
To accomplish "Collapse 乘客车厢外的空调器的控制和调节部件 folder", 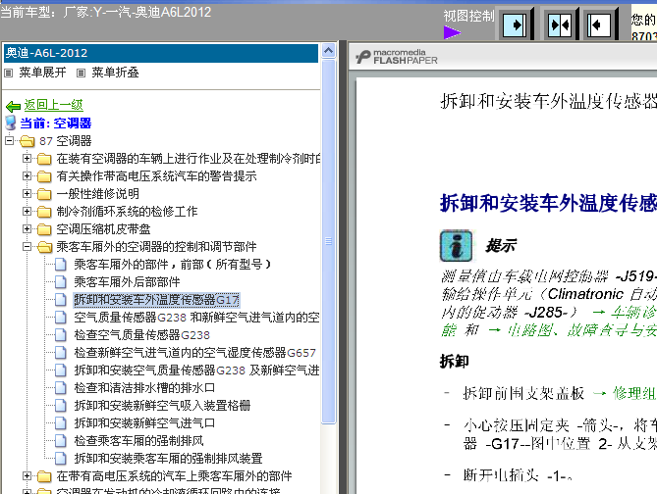I will [x=27, y=246].
